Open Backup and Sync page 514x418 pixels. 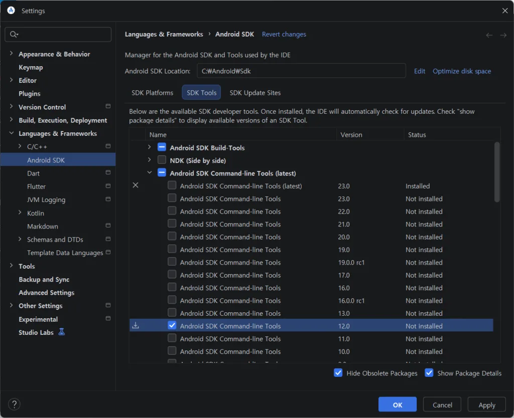pos(44,279)
